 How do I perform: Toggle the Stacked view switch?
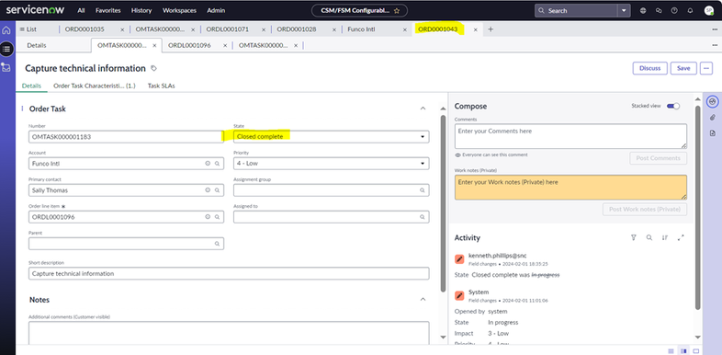pos(673,106)
